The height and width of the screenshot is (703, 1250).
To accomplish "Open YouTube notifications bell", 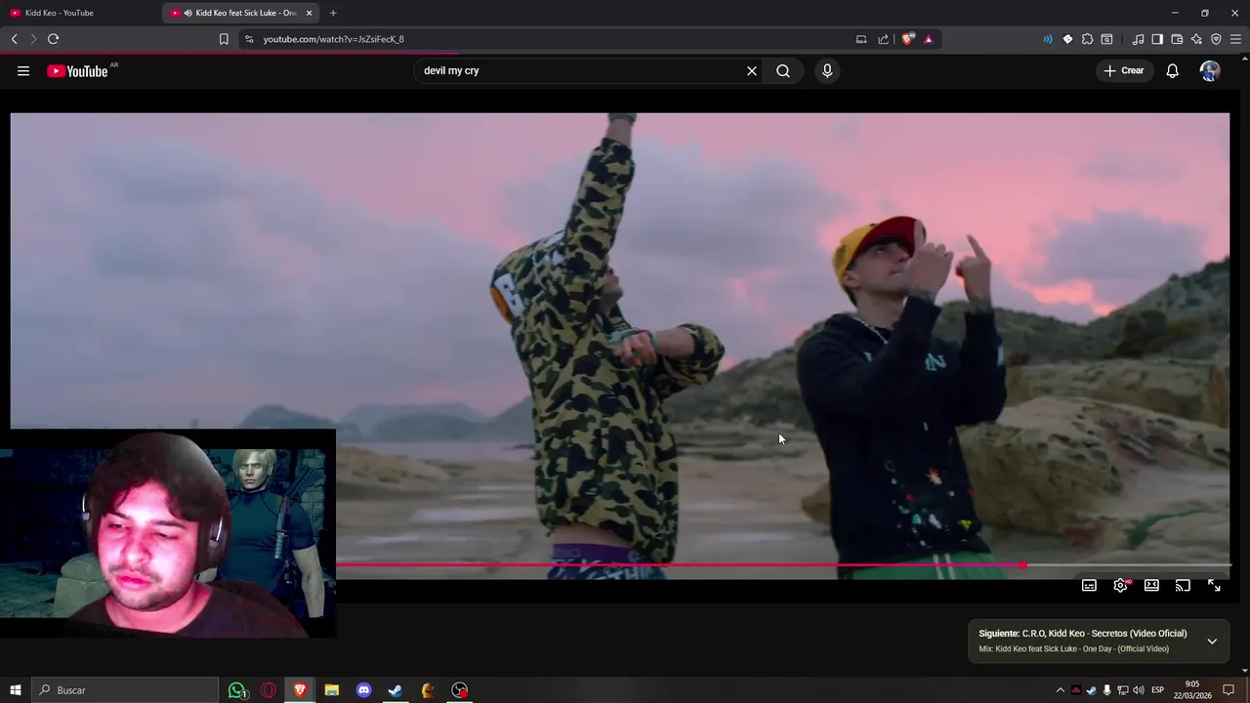I will point(1172,70).
